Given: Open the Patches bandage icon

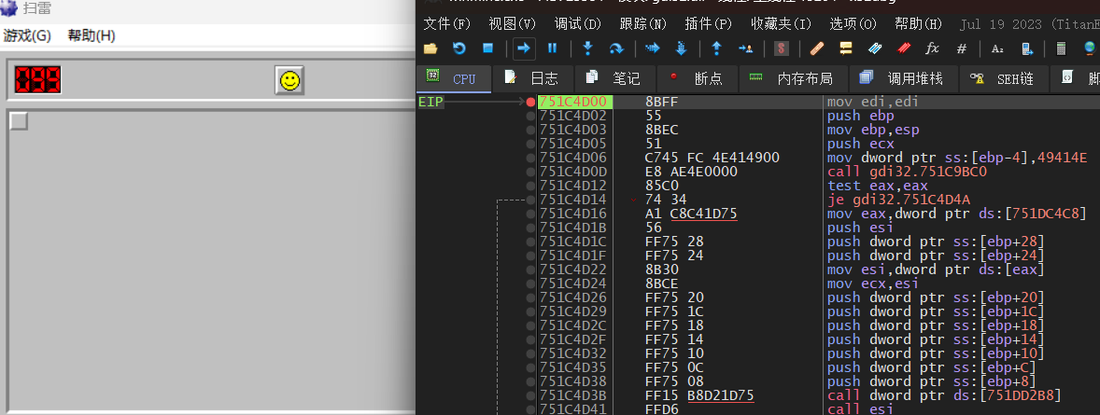Looking at the screenshot, I should [816, 48].
